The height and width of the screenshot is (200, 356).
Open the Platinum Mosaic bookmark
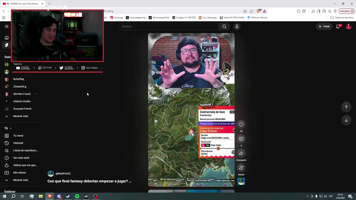[257, 17]
